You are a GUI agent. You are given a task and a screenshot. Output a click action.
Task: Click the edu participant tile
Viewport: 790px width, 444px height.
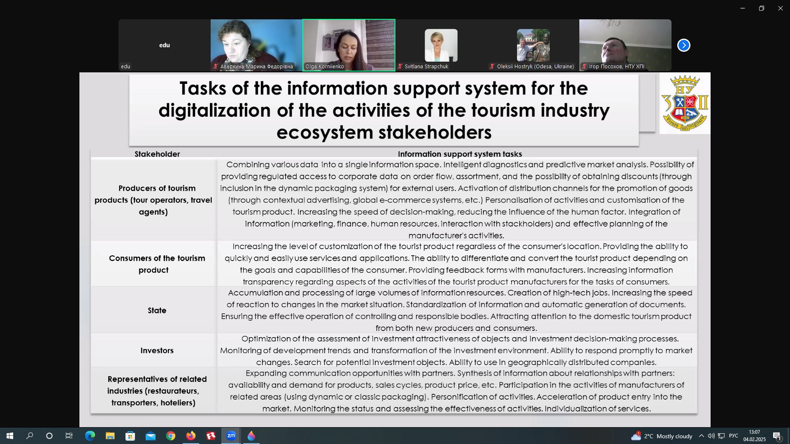(x=164, y=45)
